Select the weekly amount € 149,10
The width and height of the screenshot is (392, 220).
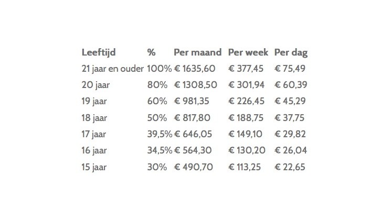245,134
